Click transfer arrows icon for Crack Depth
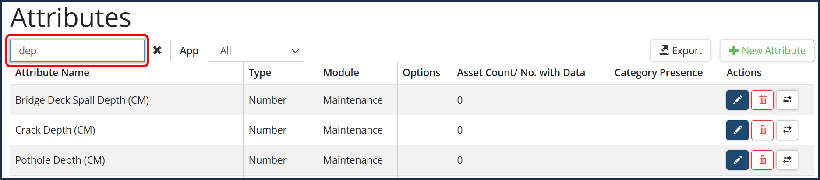The image size is (820, 180). [x=787, y=130]
